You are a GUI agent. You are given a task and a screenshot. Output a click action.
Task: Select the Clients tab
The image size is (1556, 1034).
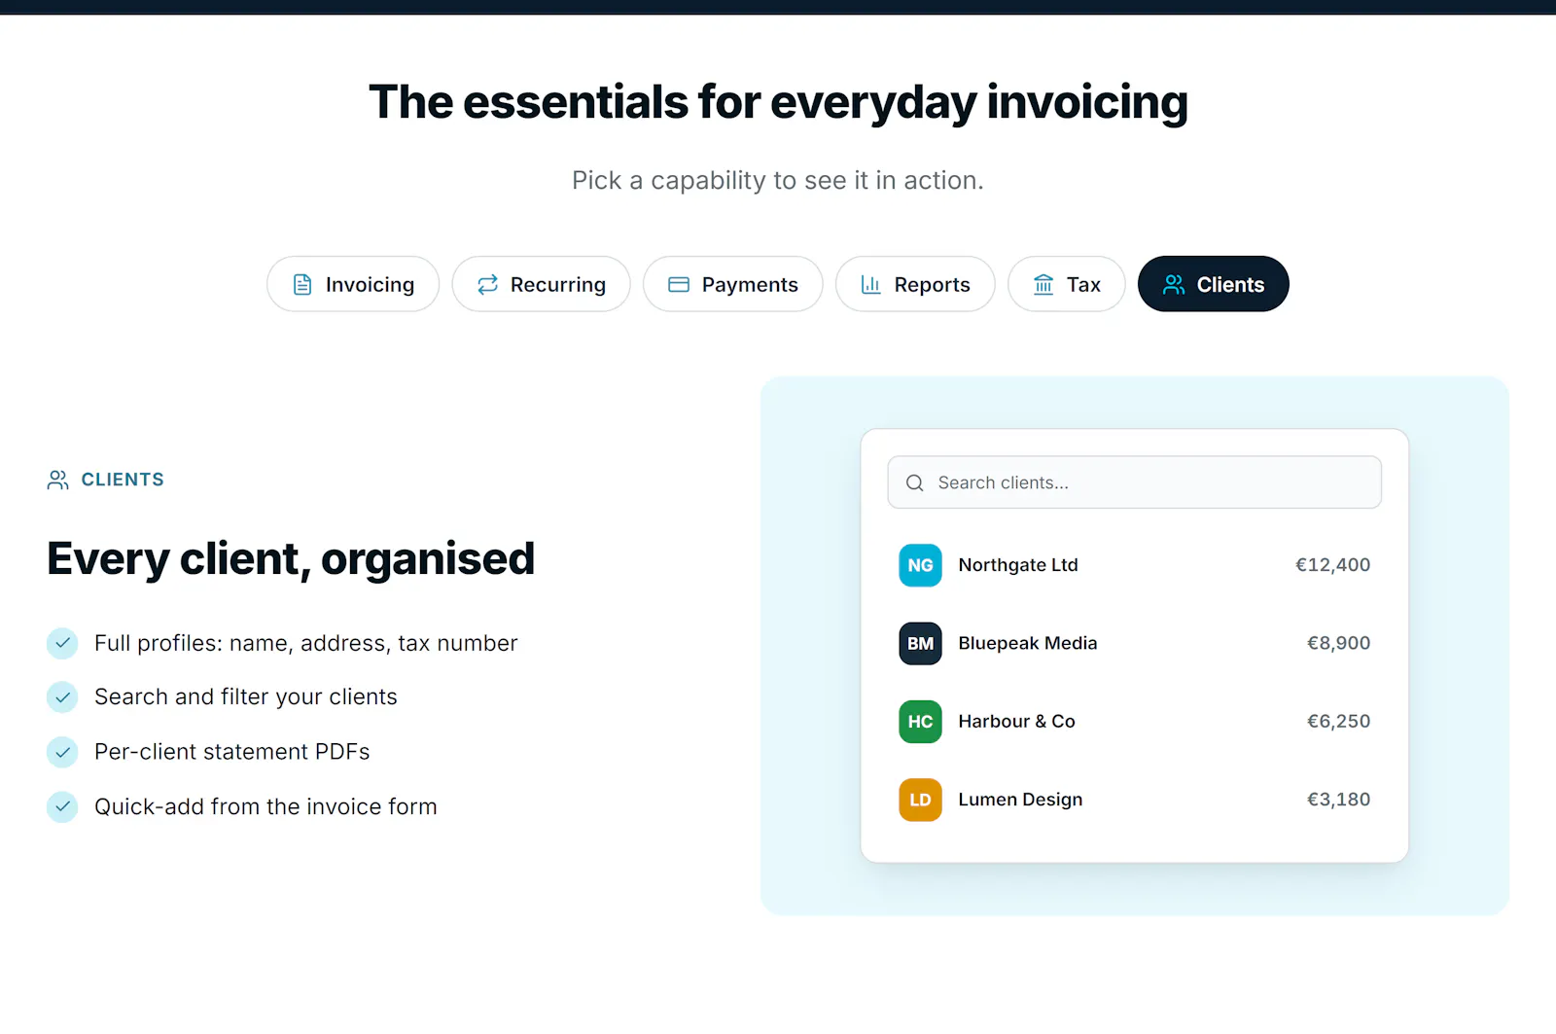1214,284
